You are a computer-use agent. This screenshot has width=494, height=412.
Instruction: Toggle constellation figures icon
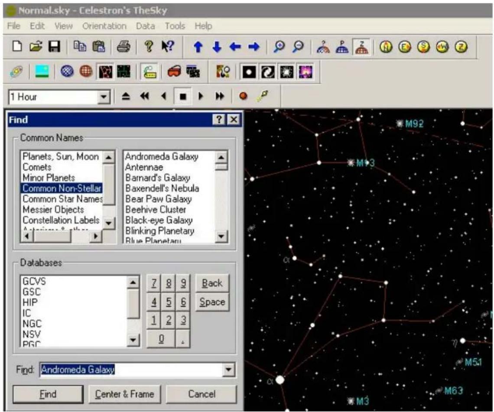tap(105, 72)
